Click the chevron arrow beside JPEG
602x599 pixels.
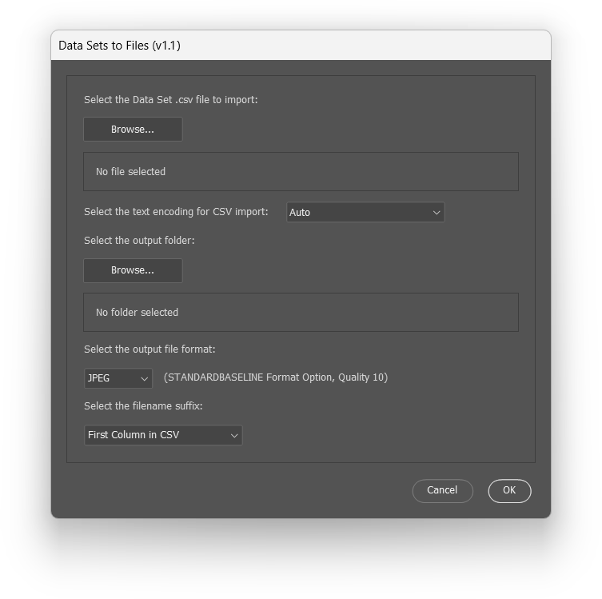click(x=144, y=378)
